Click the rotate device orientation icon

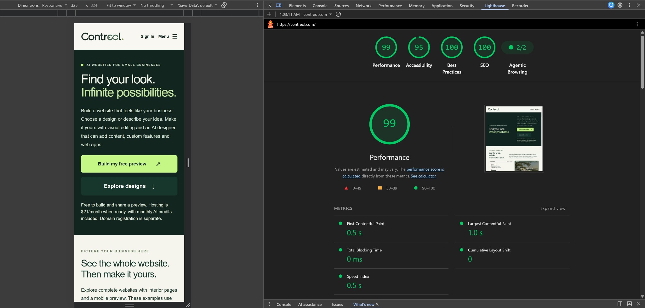point(224,5)
